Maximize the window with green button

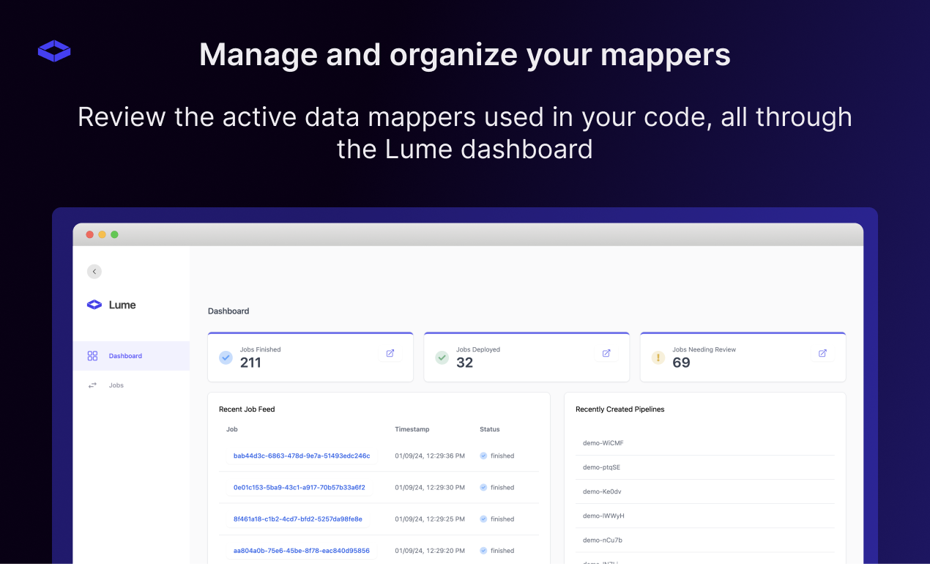(114, 234)
